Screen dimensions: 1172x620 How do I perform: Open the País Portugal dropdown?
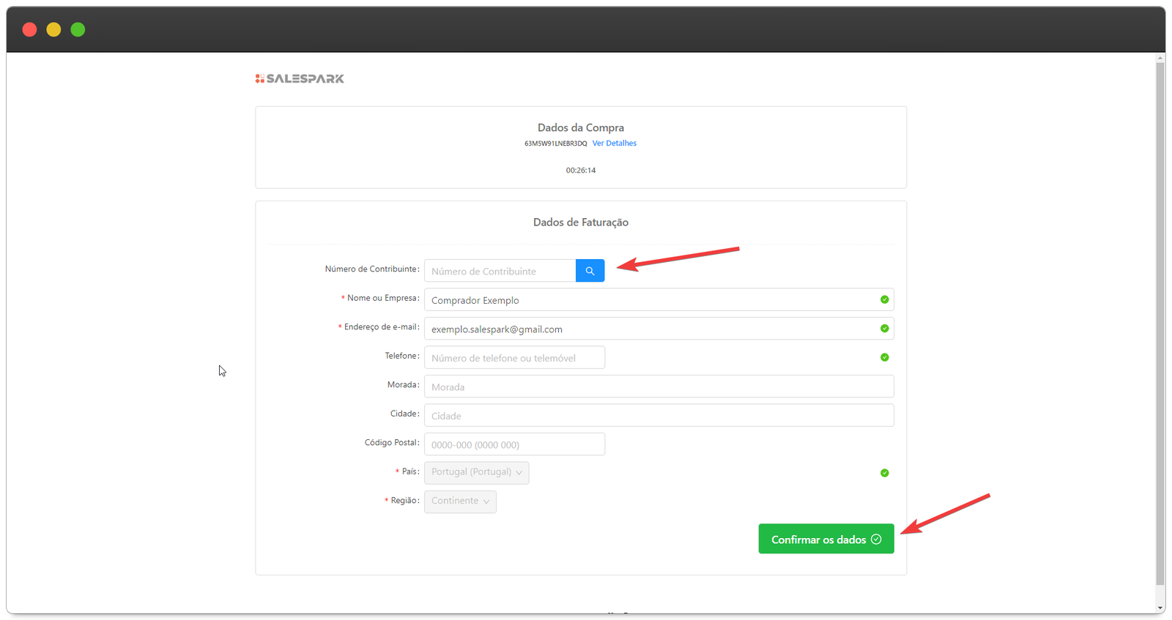476,472
